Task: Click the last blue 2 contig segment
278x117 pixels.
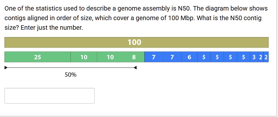Action: [x=266, y=57]
